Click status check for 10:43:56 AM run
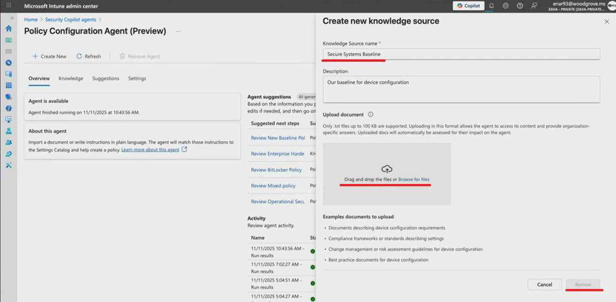The width and height of the screenshot is (616, 302). click(x=313, y=251)
